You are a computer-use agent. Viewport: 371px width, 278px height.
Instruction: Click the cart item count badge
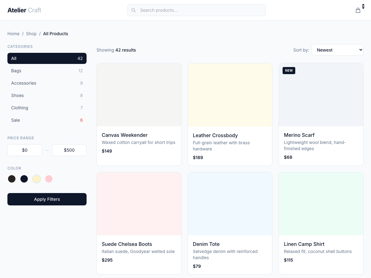[x=363, y=6]
